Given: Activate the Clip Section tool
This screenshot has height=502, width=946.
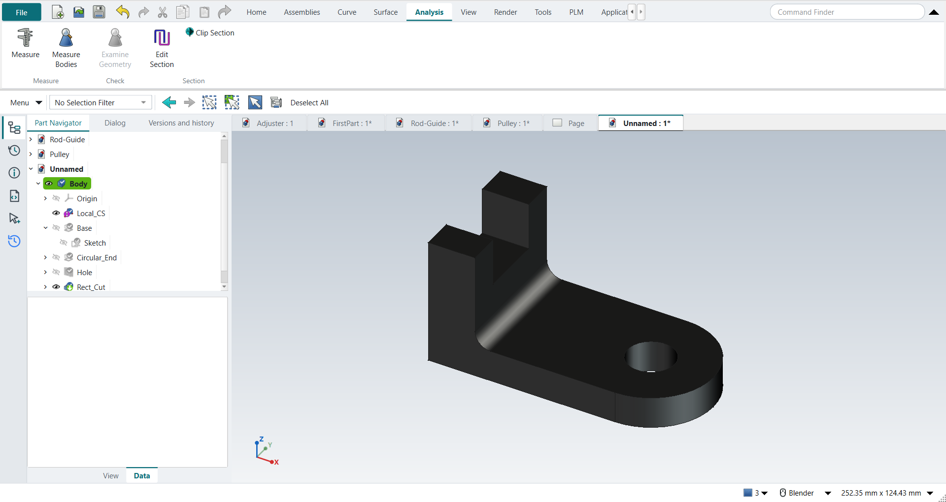Looking at the screenshot, I should pos(209,32).
